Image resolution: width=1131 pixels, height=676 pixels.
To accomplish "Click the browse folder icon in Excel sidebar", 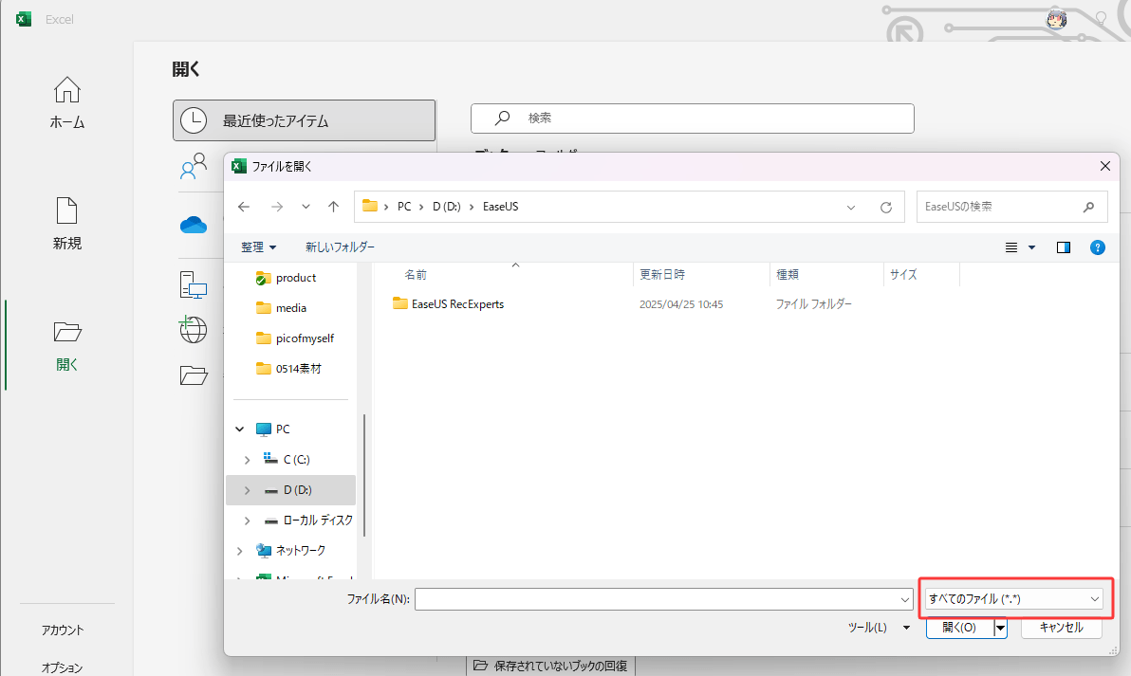I will click(x=194, y=375).
